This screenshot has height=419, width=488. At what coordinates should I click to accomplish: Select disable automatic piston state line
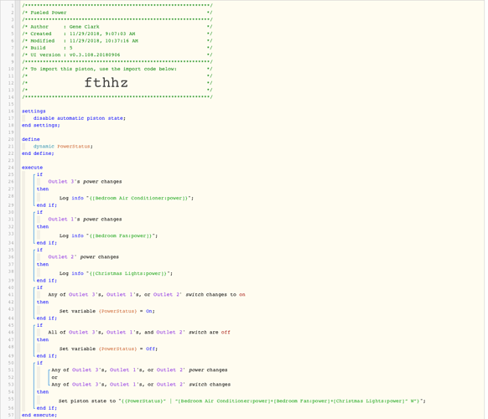click(80, 118)
